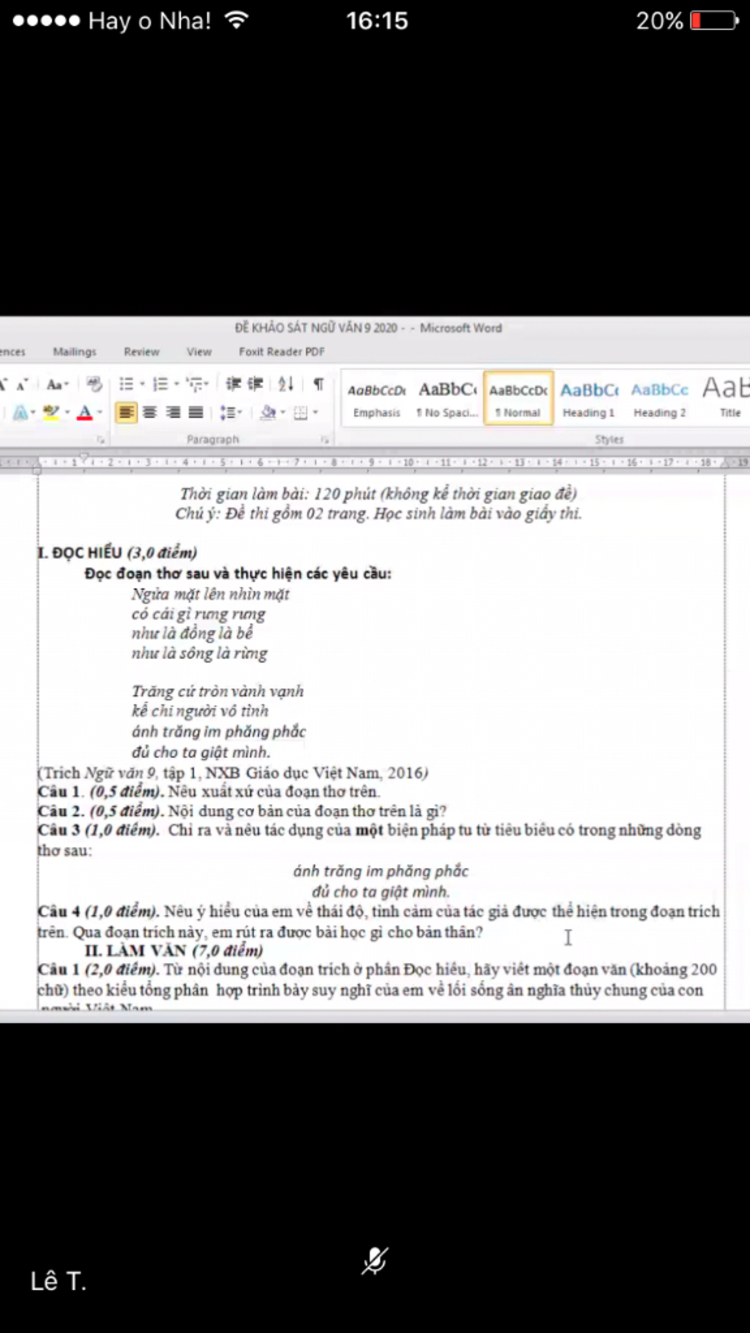The image size is (750, 1333).
Task: Click the verse line Trăng cứ tròn vành vạnh
Action: (218, 691)
